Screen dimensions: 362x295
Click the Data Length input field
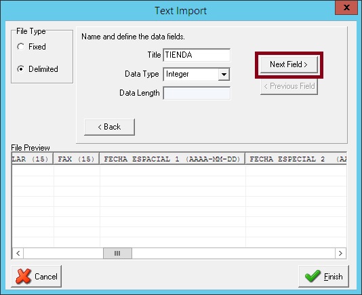[197, 93]
